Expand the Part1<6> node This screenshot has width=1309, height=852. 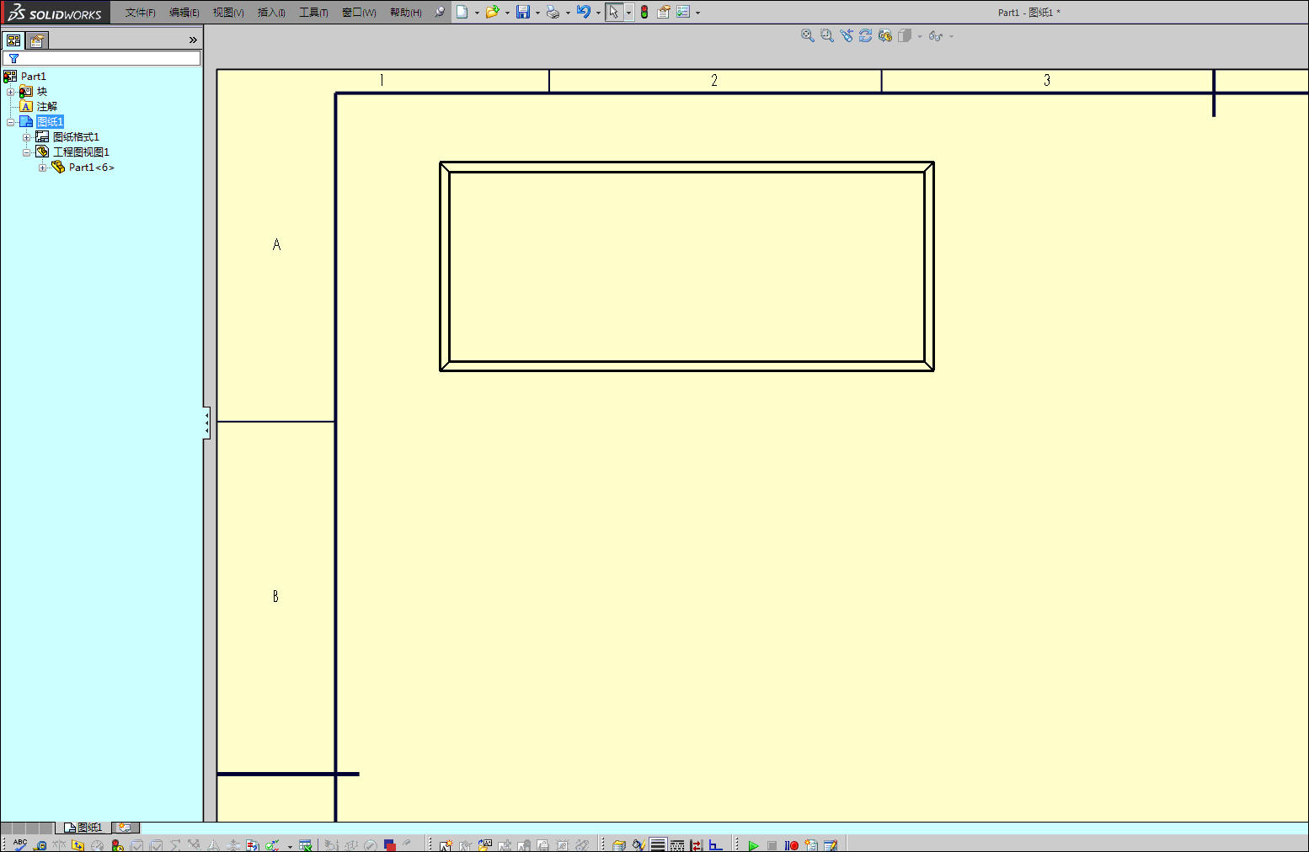(42, 168)
